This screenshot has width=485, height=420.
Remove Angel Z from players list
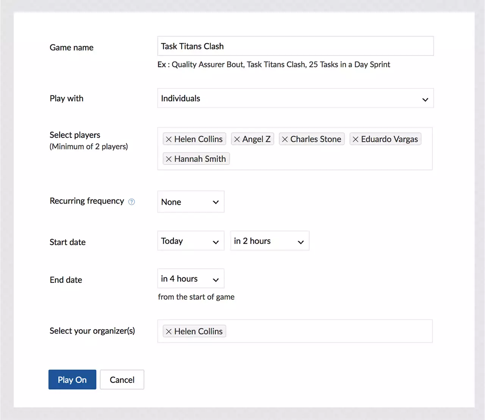point(237,139)
